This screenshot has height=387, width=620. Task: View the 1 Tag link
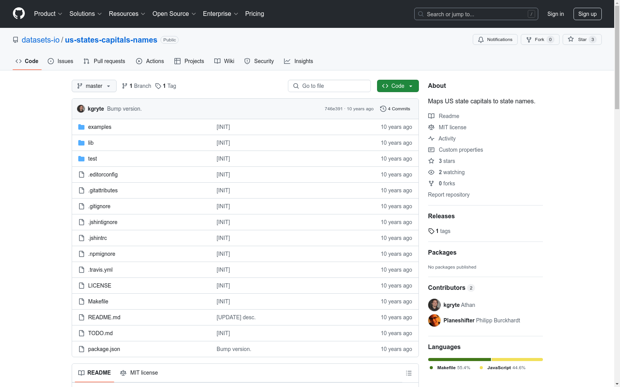165,86
